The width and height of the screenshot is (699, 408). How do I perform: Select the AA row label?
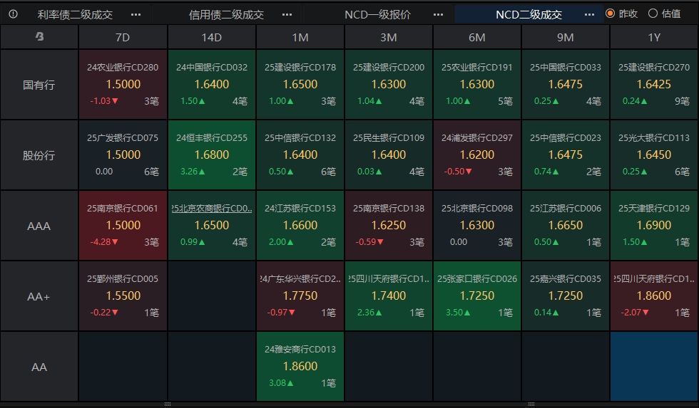(39, 367)
